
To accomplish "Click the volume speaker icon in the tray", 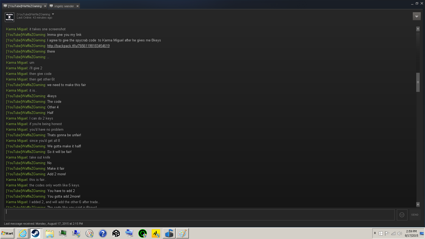I will tap(399, 233).
